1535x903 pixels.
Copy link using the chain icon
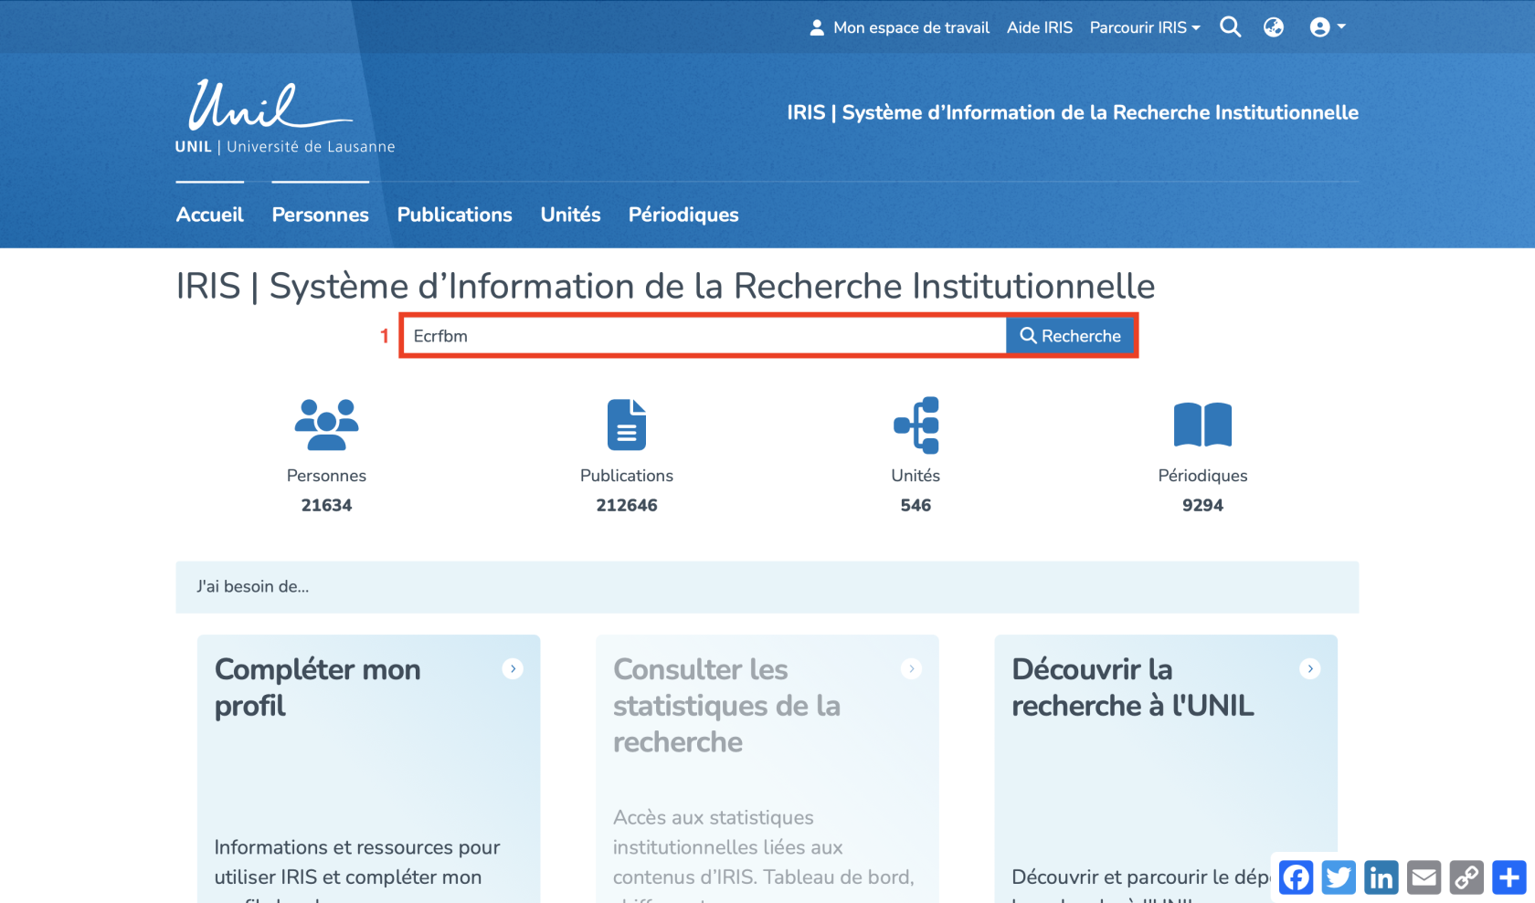1466,877
